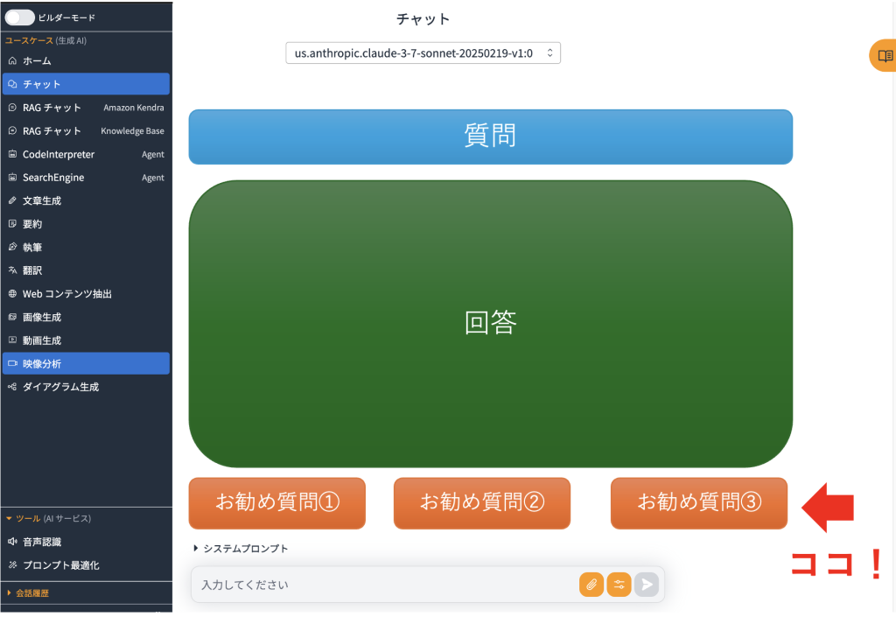Open the sliders settings button in input bar

click(x=619, y=585)
